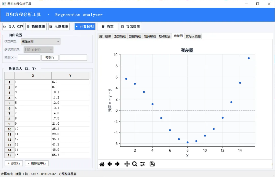Click Y cell with value 14.8
Screen dimensions: 275x177
tap(70, 113)
